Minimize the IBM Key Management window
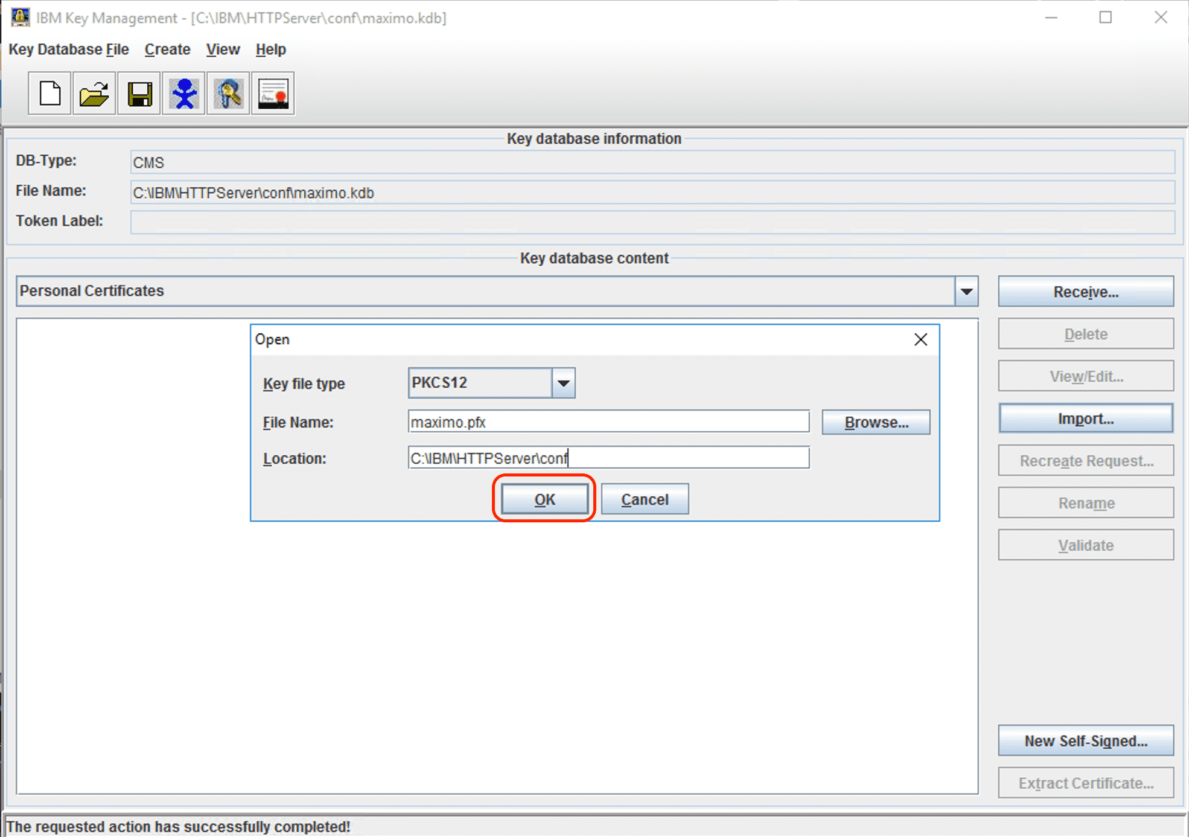The width and height of the screenshot is (1189, 837). (1051, 18)
